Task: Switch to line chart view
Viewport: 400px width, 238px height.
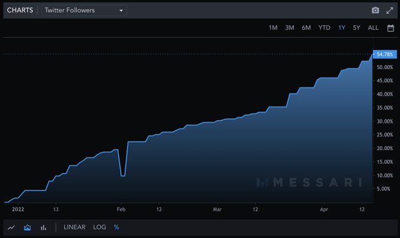Action: click(x=11, y=227)
